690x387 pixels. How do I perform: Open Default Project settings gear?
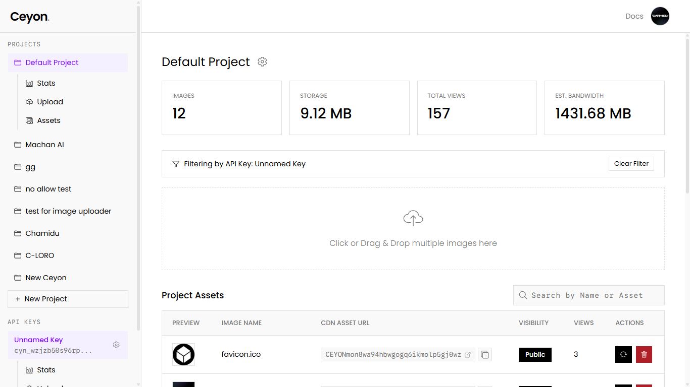point(262,62)
